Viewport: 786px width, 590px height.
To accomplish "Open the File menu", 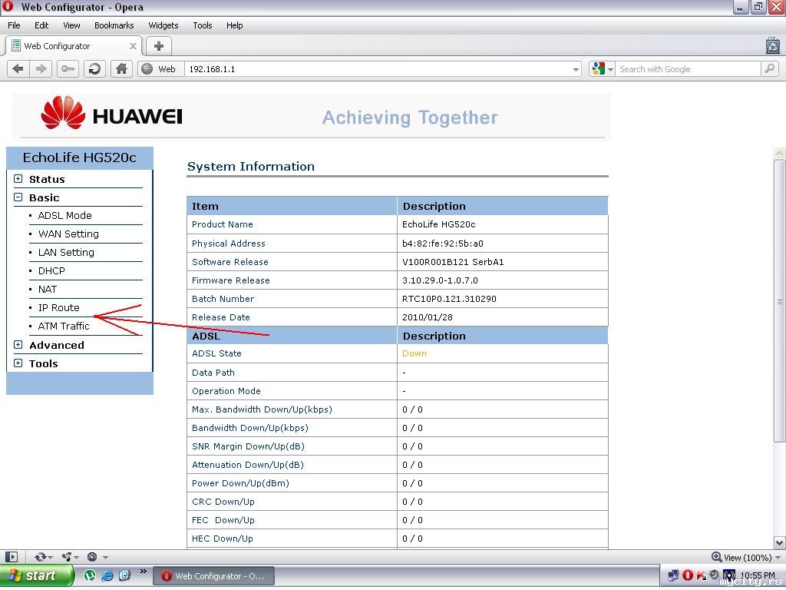I will pos(14,25).
